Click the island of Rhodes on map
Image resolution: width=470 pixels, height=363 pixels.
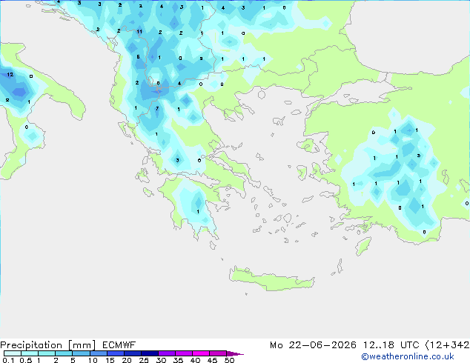click(x=363, y=246)
